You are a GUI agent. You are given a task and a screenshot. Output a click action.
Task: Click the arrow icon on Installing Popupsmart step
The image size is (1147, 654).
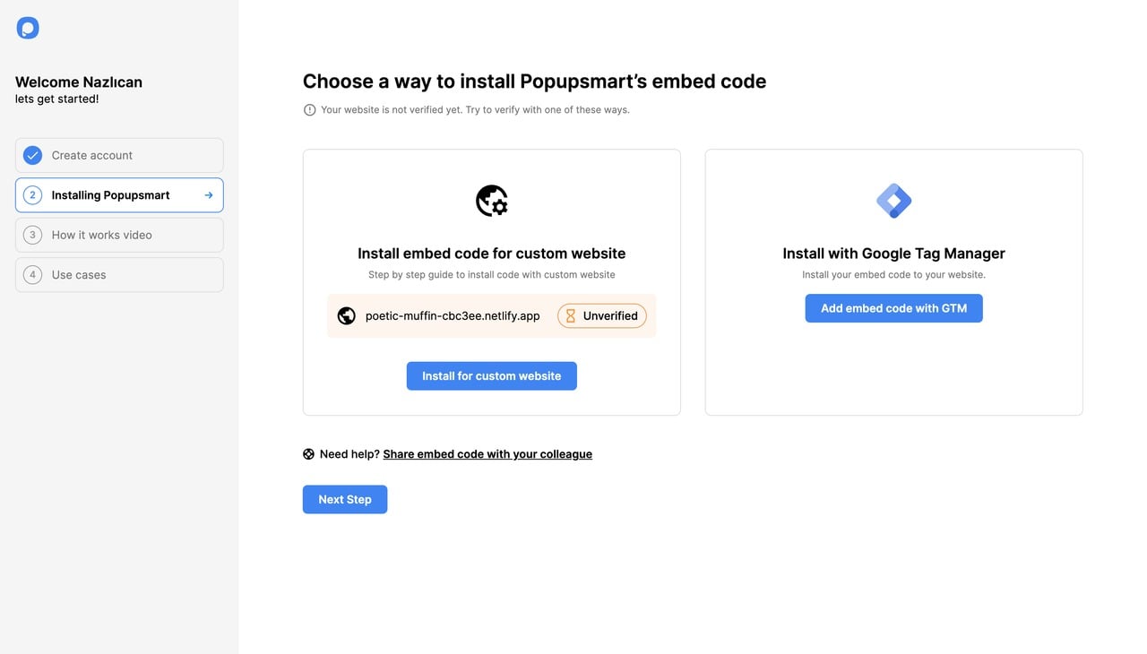[x=208, y=194]
